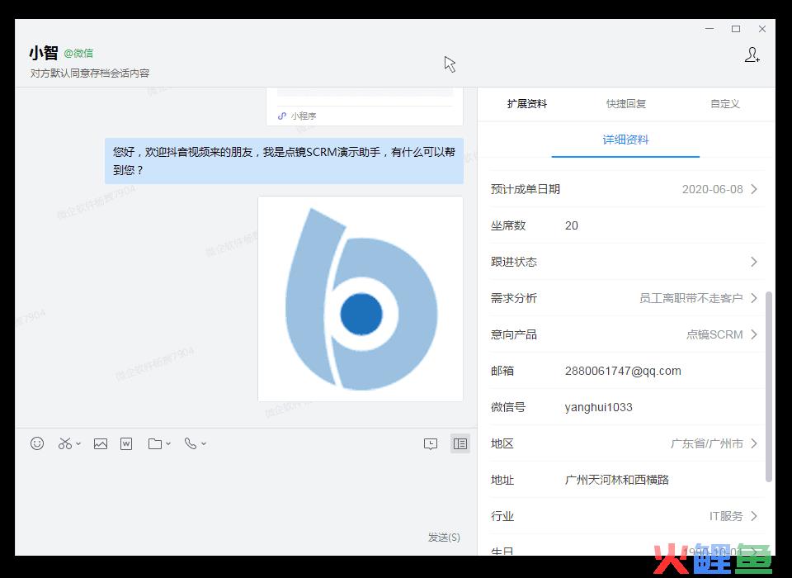Click the 小程序 link label
Viewport: 792px width, 578px height.
click(304, 116)
